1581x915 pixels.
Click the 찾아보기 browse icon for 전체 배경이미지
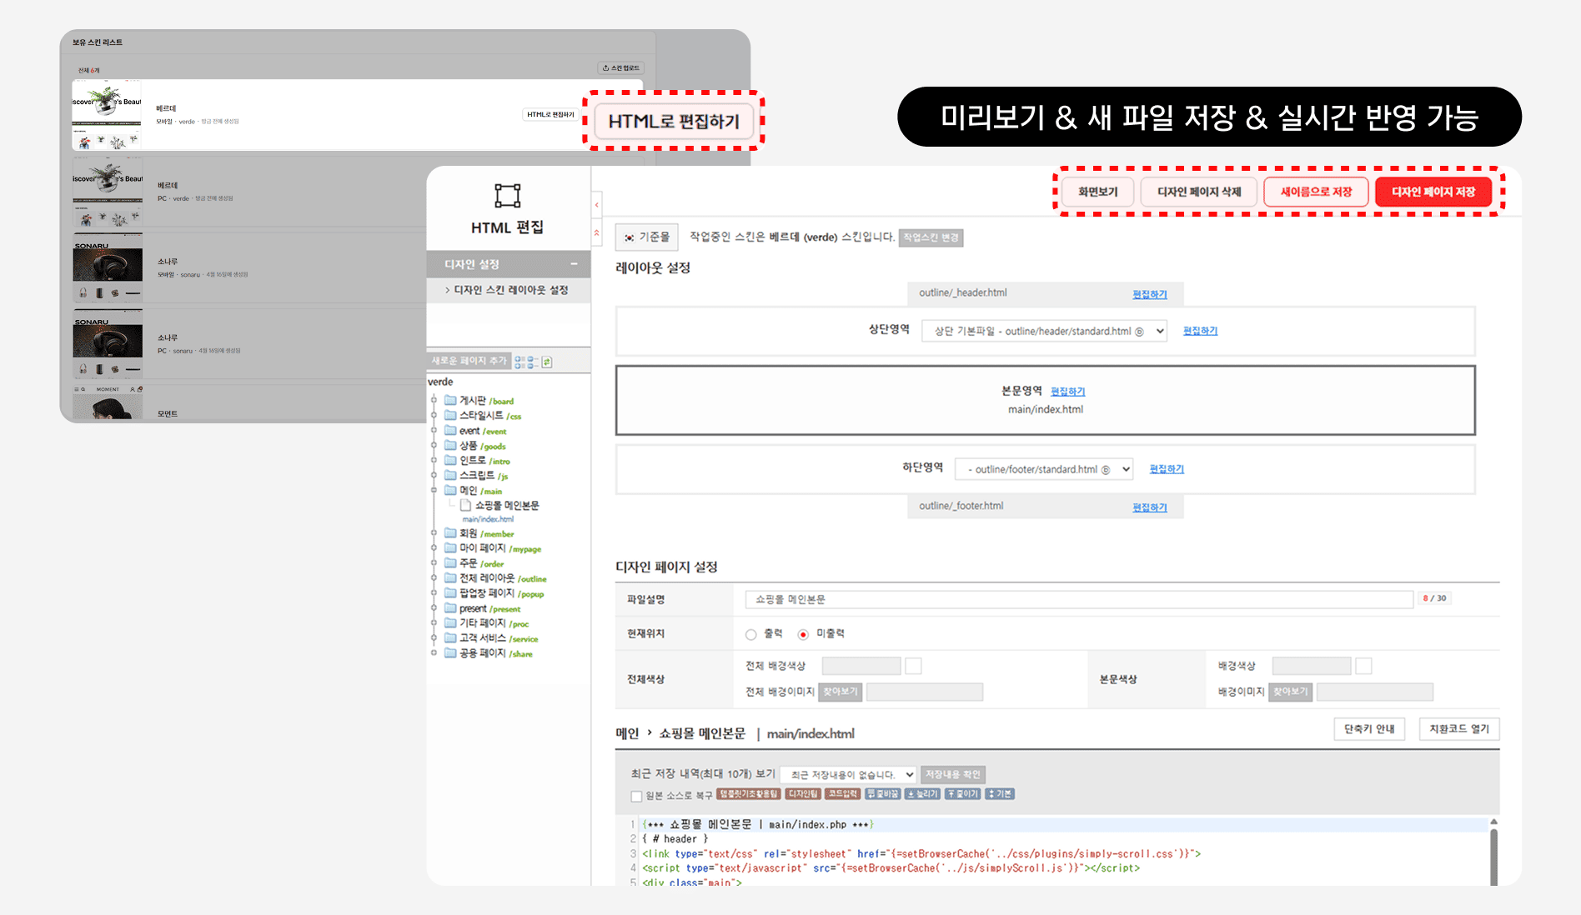click(x=839, y=692)
